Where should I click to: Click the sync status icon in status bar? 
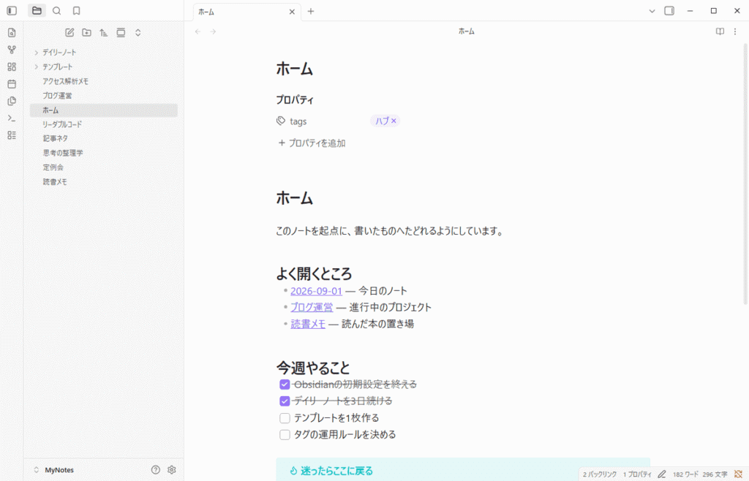coord(738,474)
